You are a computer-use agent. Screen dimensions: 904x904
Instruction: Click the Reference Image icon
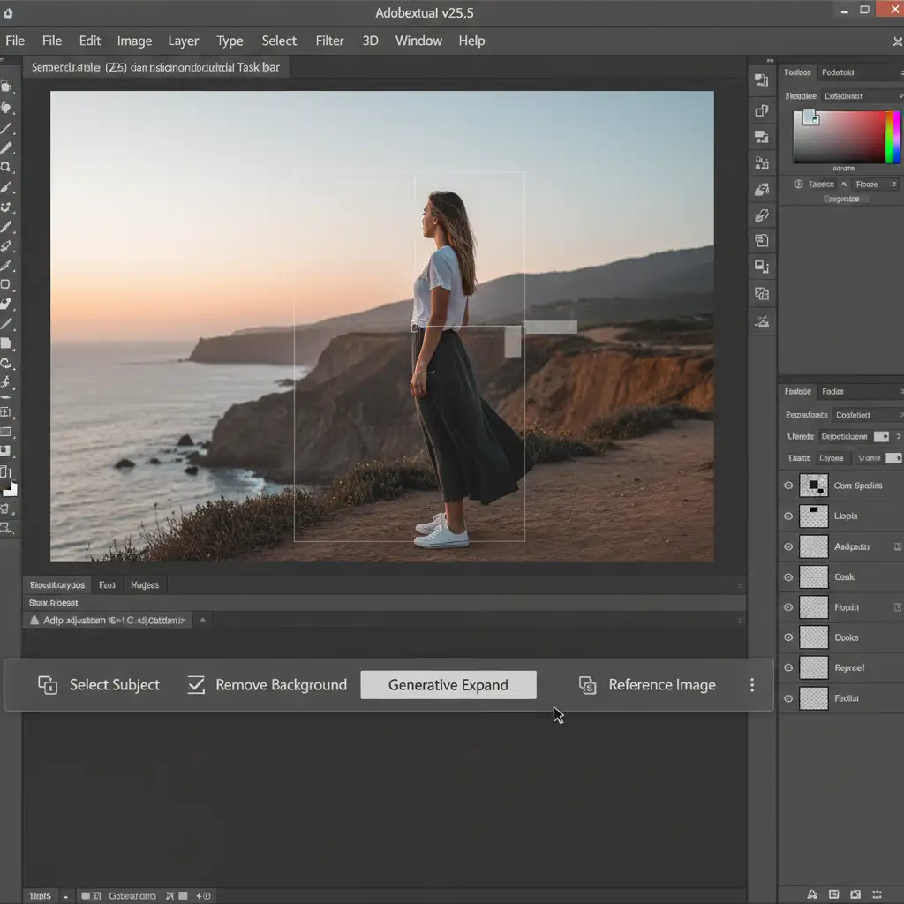(587, 685)
